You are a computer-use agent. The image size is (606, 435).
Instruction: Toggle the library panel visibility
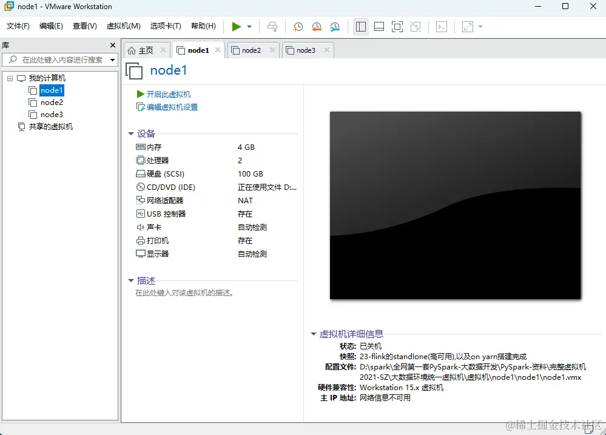pyautogui.click(x=360, y=27)
